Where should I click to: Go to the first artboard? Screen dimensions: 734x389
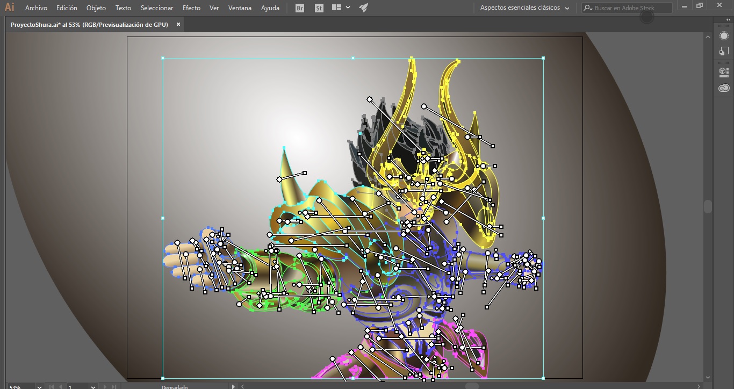point(52,387)
